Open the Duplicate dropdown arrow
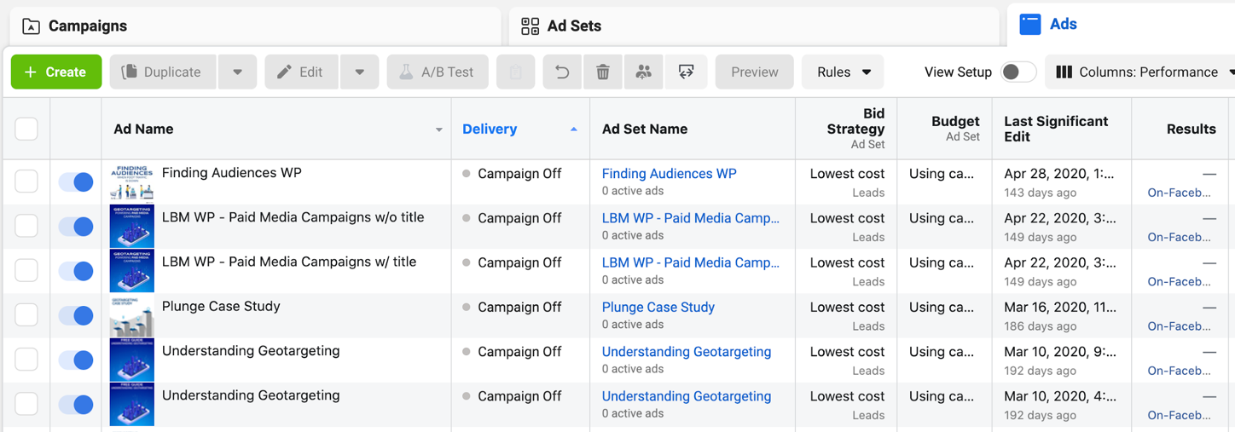1235x432 pixels. (237, 72)
